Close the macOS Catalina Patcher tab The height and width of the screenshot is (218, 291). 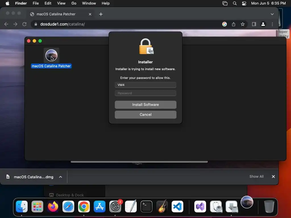click(90, 14)
